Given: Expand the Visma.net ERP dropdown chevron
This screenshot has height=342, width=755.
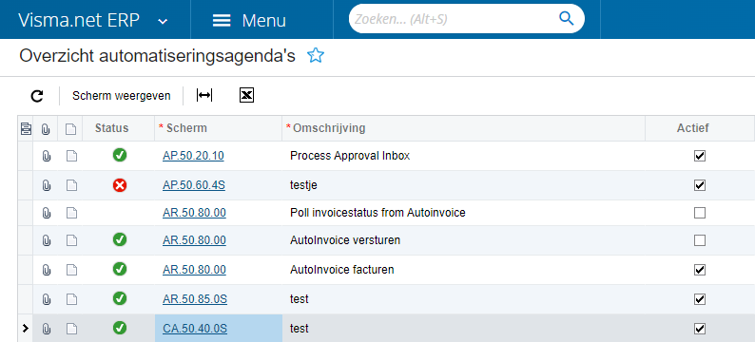Looking at the screenshot, I should pyautogui.click(x=164, y=21).
